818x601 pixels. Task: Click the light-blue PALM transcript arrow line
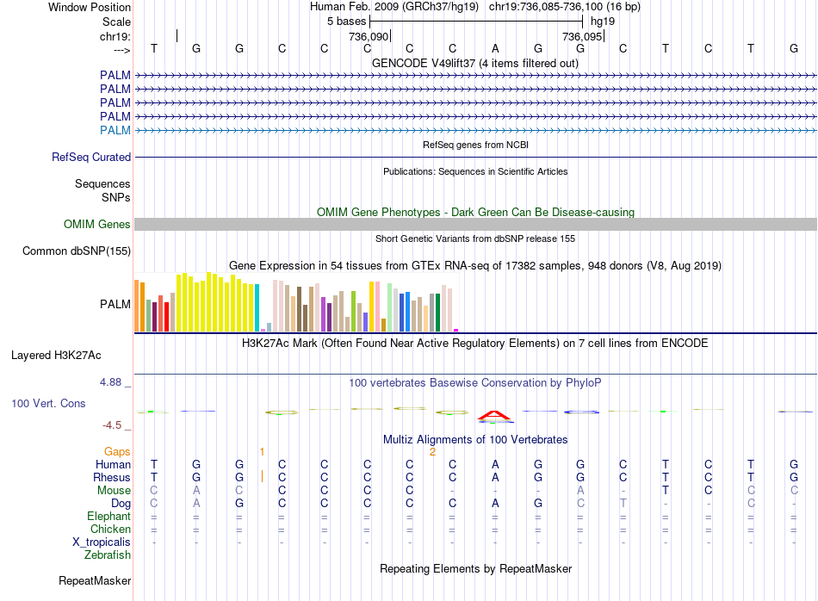(x=475, y=130)
